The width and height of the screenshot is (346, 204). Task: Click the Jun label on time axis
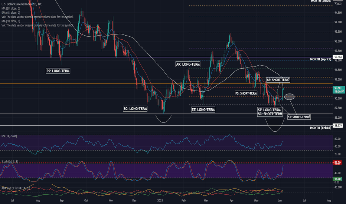pyautogui.click(x=280, y=201)
